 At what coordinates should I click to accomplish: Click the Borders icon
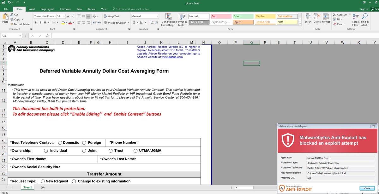pos(54,23)
